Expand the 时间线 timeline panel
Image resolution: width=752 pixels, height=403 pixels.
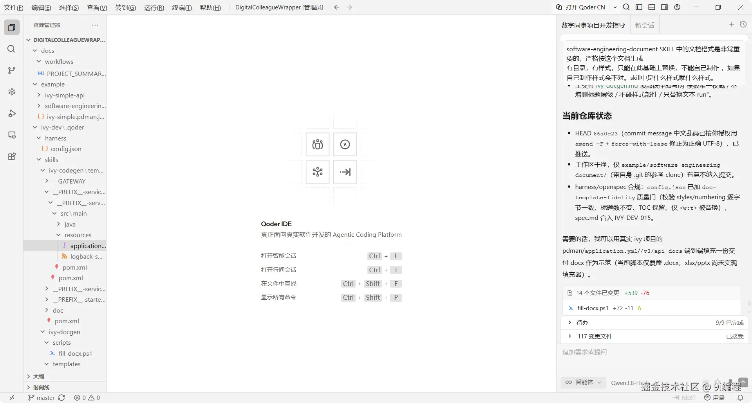point(65,387)
